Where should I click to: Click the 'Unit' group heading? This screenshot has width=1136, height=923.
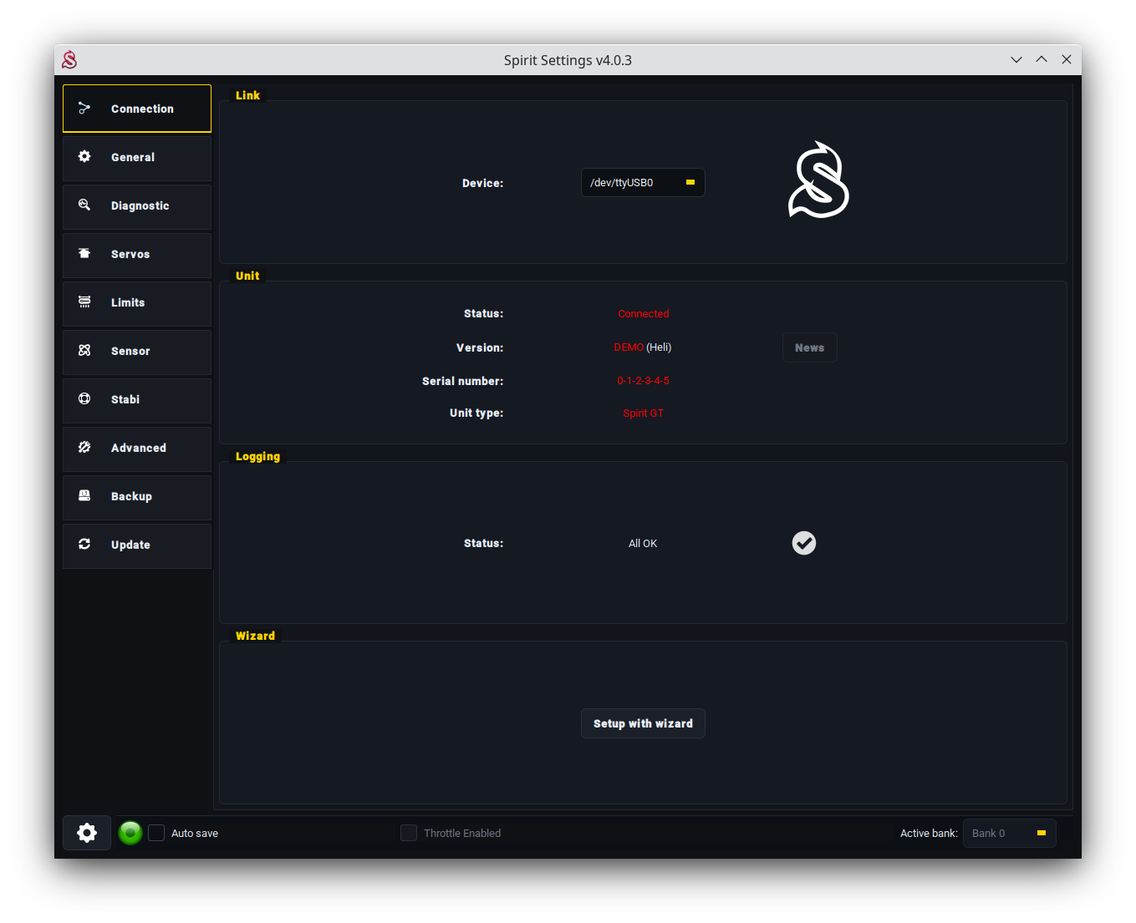tap(247, 276)
